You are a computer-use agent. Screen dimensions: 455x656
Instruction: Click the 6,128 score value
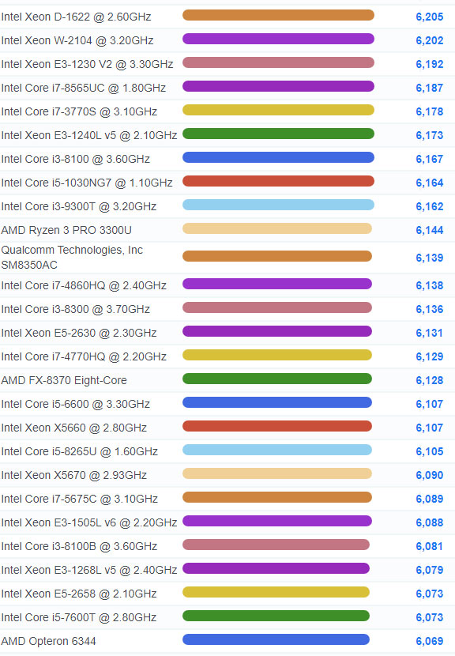click(430, 380)
